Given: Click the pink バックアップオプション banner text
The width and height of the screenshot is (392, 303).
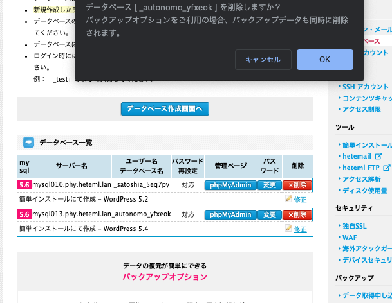Looking at the screenshot, I should (165, 277).
